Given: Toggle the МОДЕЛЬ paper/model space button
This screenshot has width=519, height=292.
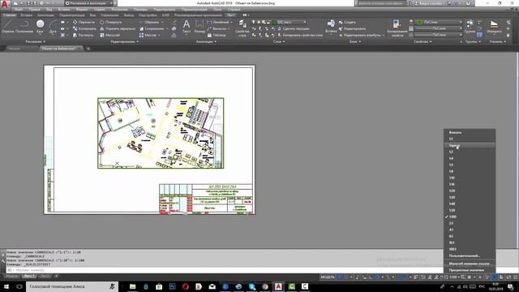Looking at the screenshot, I should click(328, 277).
